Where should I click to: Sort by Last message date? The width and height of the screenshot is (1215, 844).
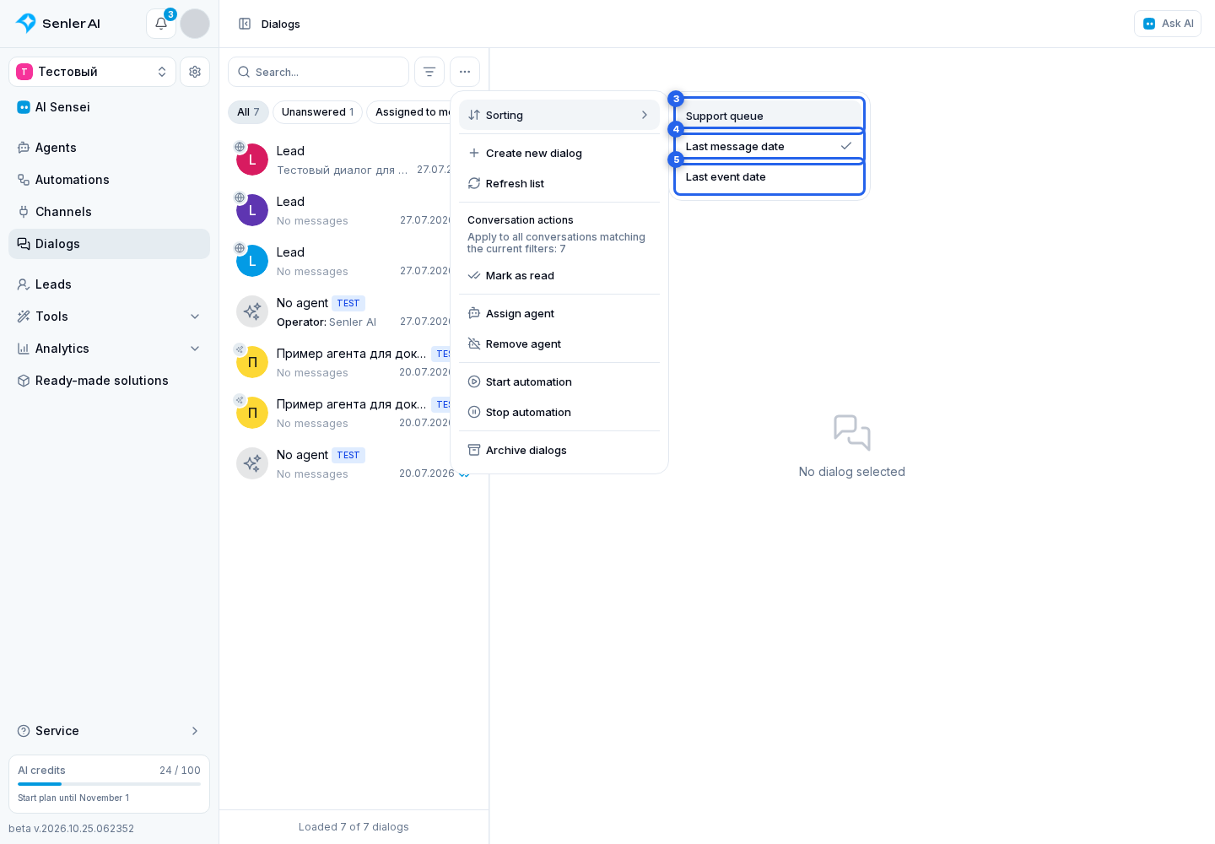point(769,146)
